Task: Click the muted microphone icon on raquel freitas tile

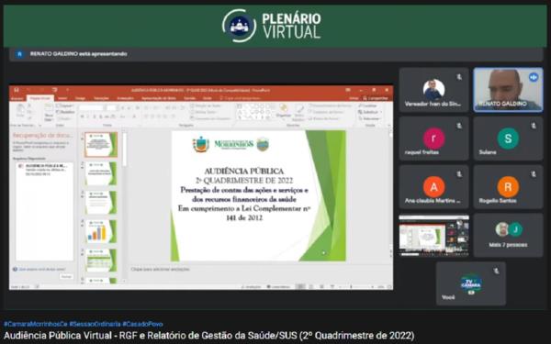Action: [459, 126]
